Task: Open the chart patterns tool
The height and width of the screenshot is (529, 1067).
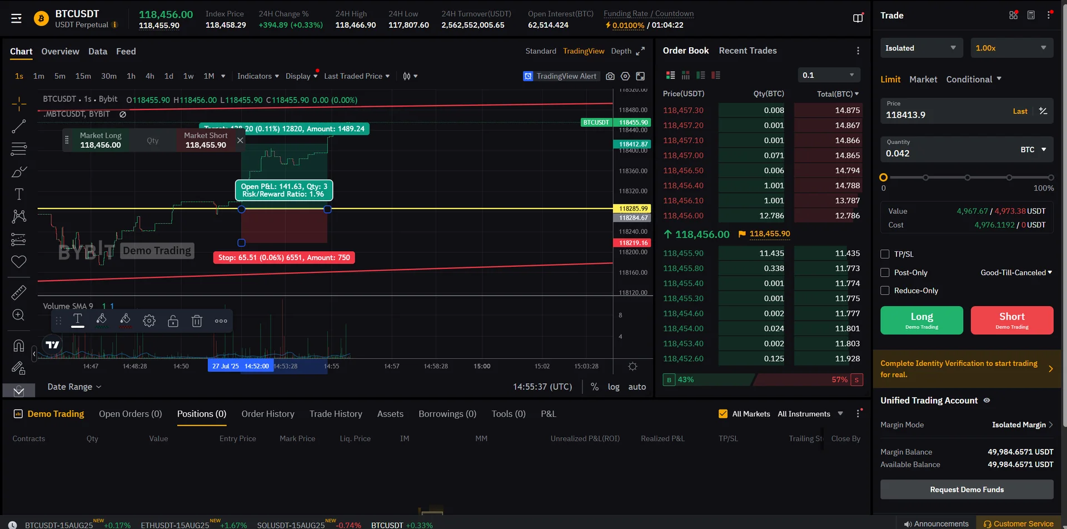Action: [19, 216]
